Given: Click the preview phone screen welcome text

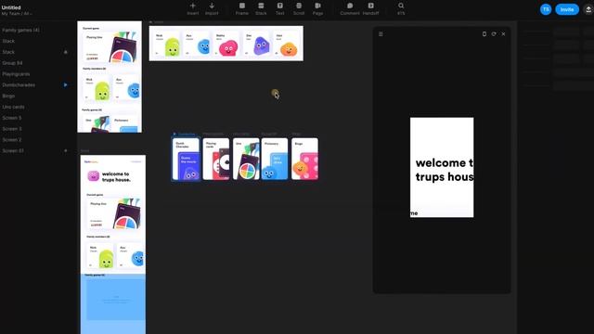Looking at the screenshot, I should (x=445, y=170).
